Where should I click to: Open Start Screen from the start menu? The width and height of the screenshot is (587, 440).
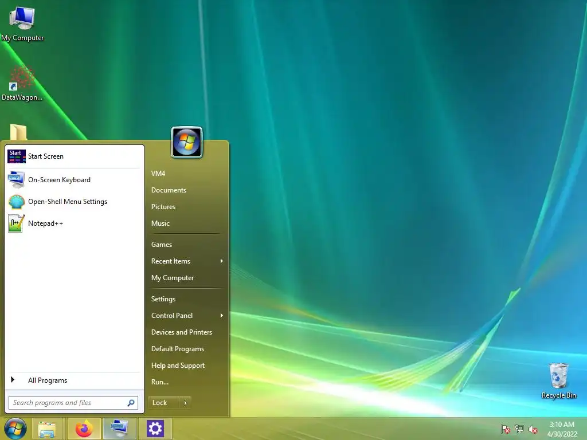click(x=74, y=156)
